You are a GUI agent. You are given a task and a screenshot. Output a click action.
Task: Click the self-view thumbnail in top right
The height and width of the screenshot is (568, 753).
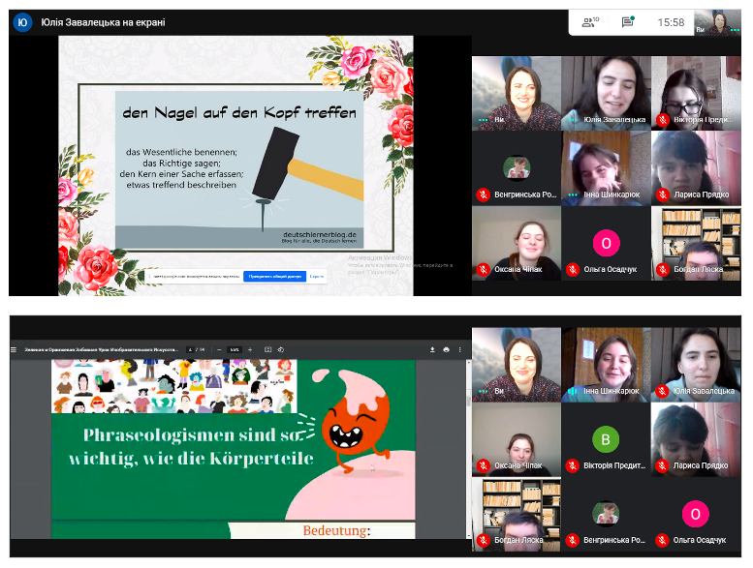point(722,20)
